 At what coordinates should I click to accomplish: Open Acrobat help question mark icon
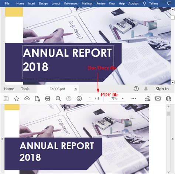pyautogui.click(x=136, y=88)
